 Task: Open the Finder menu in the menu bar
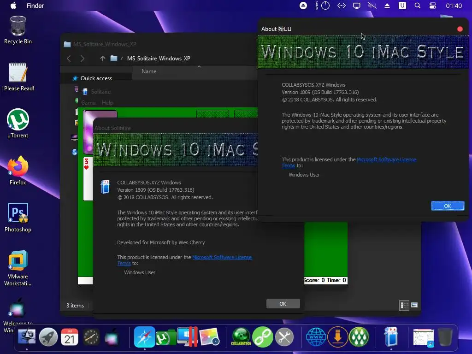35,6
